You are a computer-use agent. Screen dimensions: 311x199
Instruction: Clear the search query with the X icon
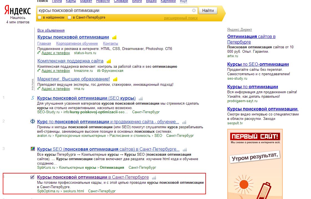coord(194,10)
